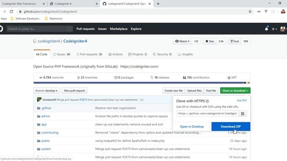Open Issues in top navigation

(x=102, y=29)
